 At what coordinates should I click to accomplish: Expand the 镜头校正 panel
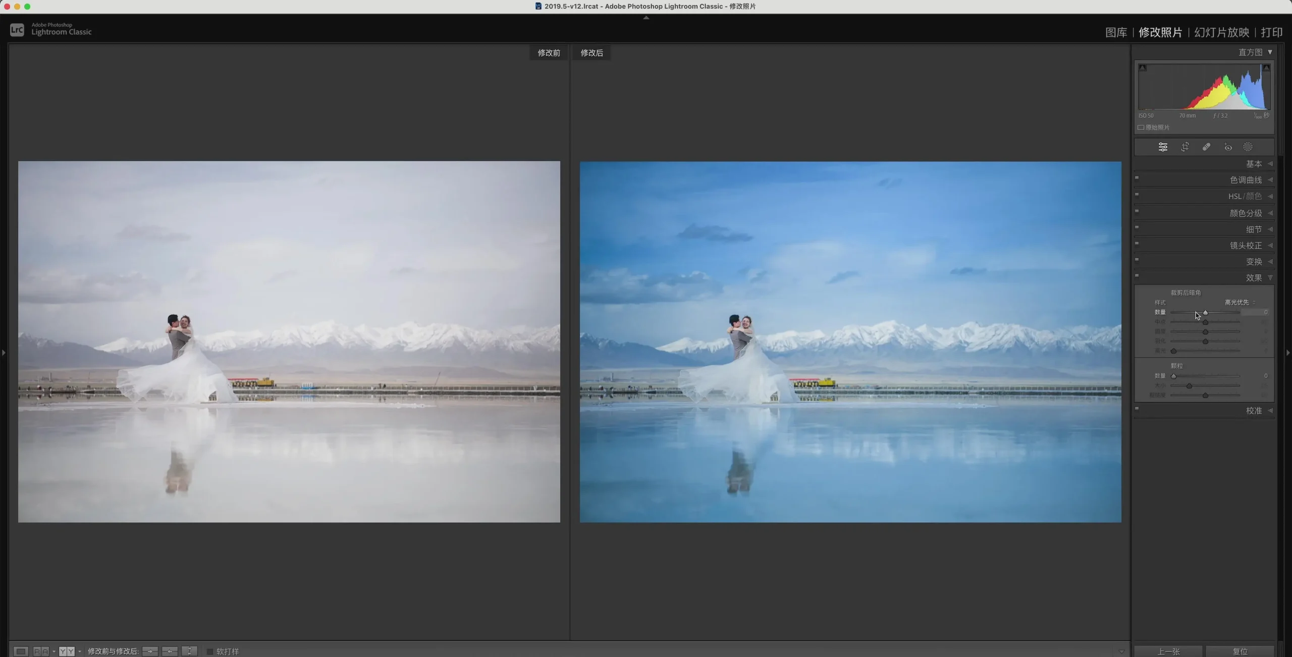(1270, 245)
